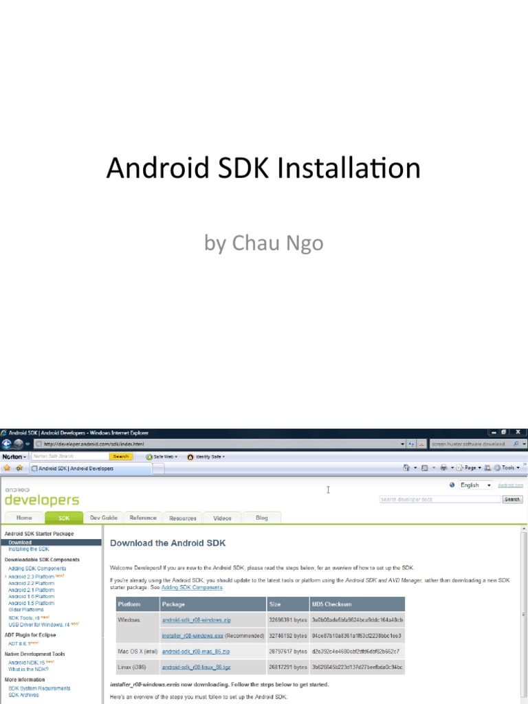
Task: Switch to the Videos tab
Action: pos(222,518)
